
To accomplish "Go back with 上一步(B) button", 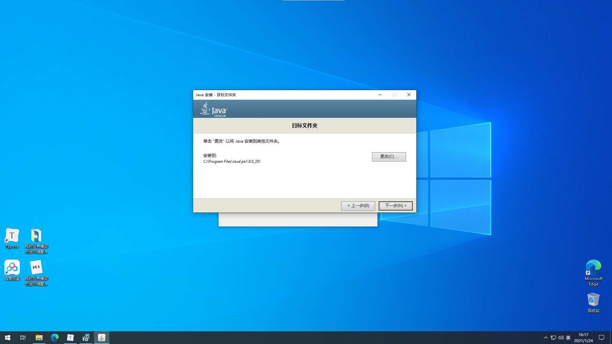I will tap(358, 206).
